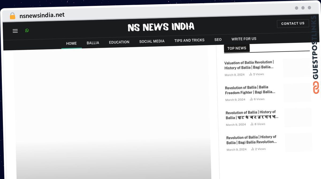Click the March 9, 2024 date beside 5 Views
Image resolution: width=321 pixels, height=179 pixels.
(x=235, y=75)
